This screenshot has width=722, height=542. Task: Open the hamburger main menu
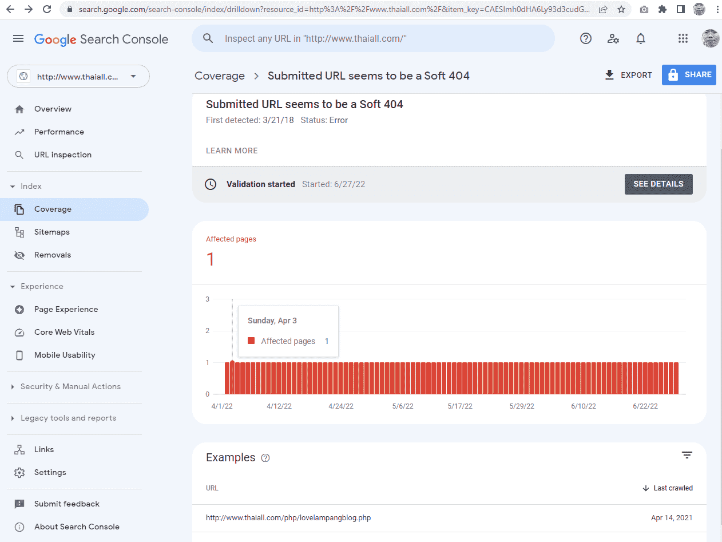pyautogui.click(x=18, y=39)
